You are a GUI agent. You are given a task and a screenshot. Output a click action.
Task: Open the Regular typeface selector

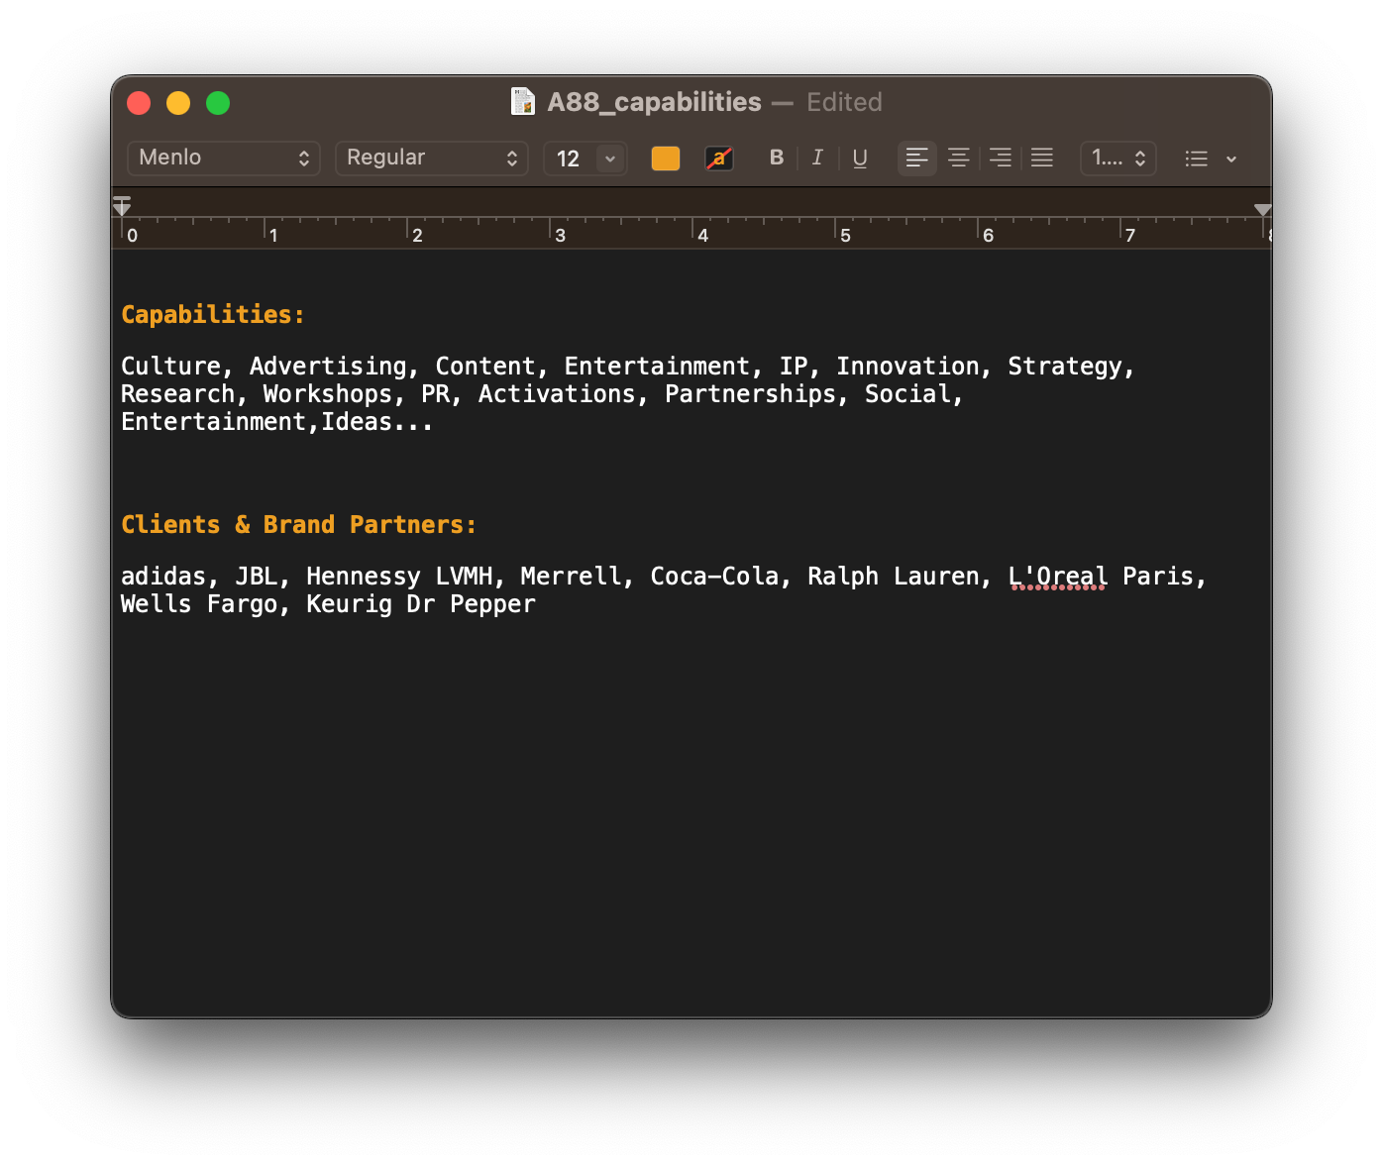[431, 158]
